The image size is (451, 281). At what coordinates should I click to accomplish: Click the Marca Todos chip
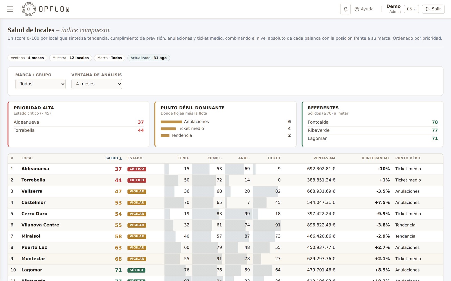[x=110, y=58]
